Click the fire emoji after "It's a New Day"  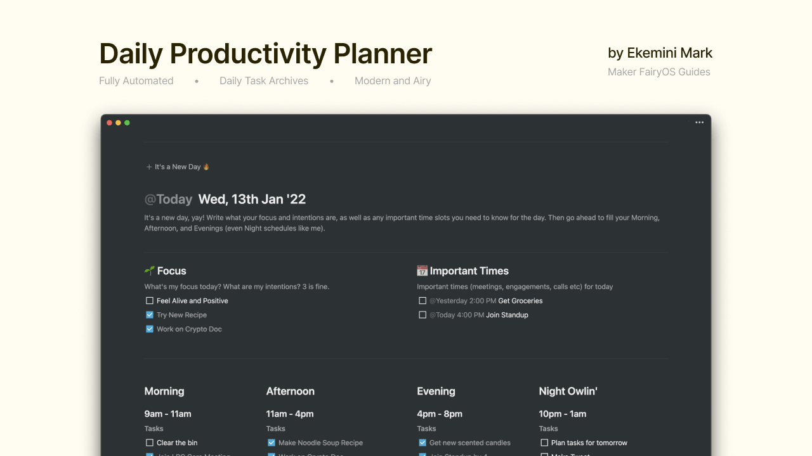[205, 167]
